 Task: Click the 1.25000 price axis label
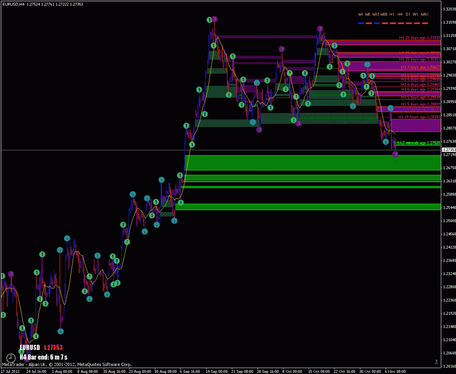(x=449, y=221)
